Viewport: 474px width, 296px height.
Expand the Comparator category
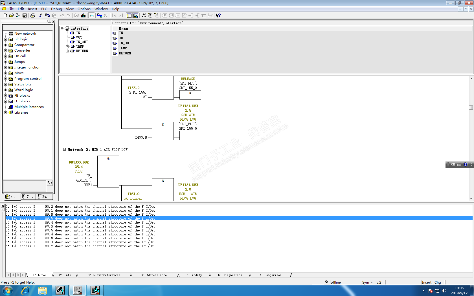pyautogui.click(x=5, y=45)
